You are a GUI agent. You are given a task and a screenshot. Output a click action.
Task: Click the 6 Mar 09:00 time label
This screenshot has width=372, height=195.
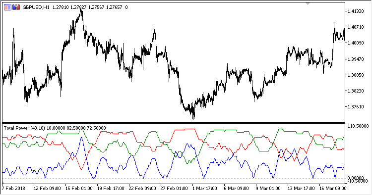[236, 189]
